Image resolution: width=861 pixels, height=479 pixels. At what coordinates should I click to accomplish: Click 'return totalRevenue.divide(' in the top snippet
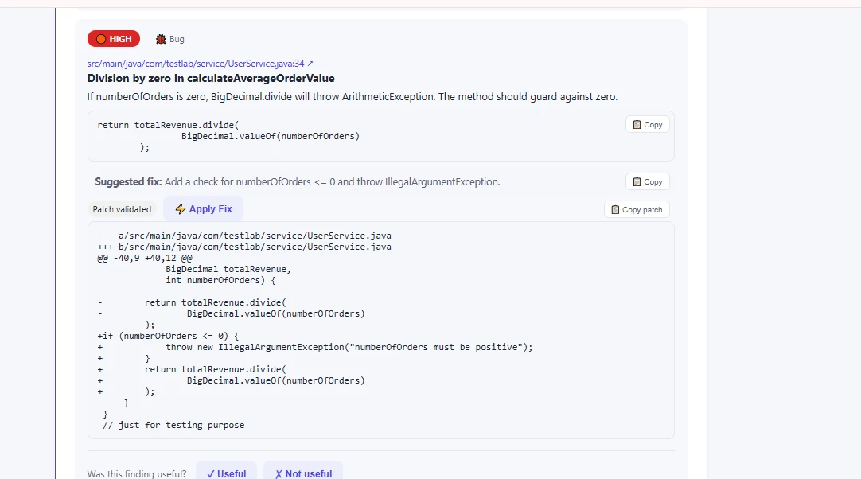pyautogui.click(x=168, y=125)
